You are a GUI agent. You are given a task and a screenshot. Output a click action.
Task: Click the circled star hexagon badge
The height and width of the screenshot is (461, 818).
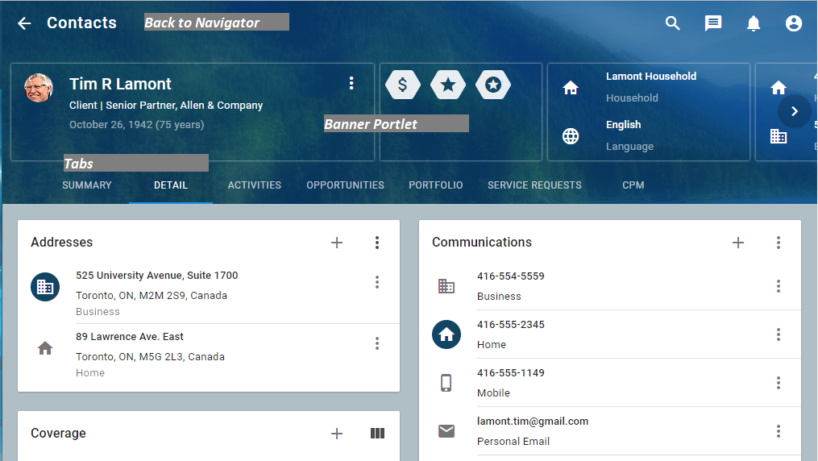pyautogui.click(x=493, y=85)
